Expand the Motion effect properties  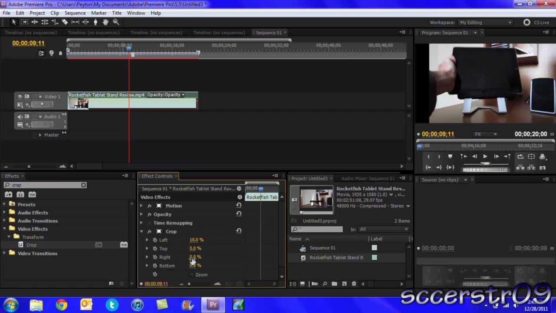(x=141, y=206)
